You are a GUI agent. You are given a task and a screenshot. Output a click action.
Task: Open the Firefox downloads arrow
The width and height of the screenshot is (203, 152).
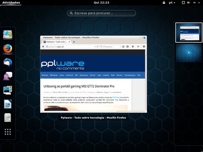[x=133, y=47]
